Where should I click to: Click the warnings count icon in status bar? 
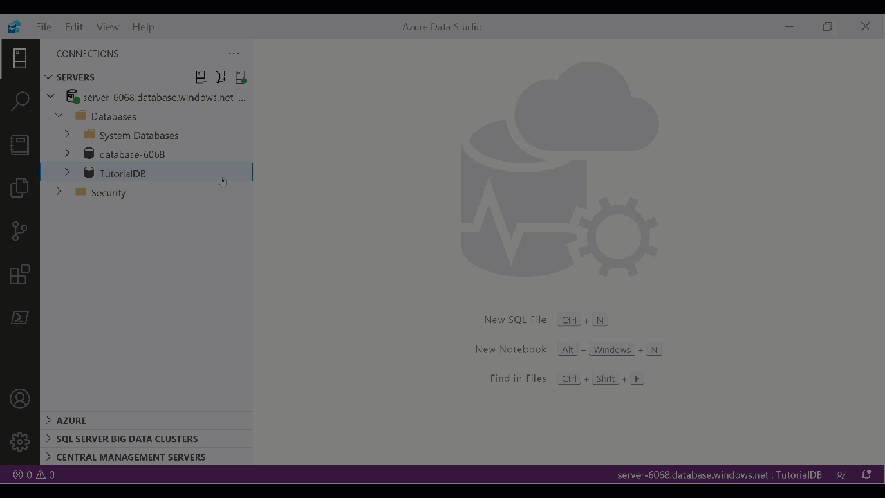(x=41, y=474)
